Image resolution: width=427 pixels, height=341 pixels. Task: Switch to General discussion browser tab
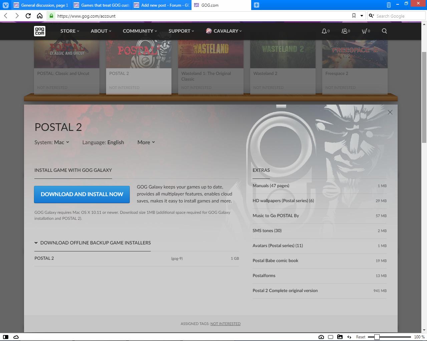point(41,5)
